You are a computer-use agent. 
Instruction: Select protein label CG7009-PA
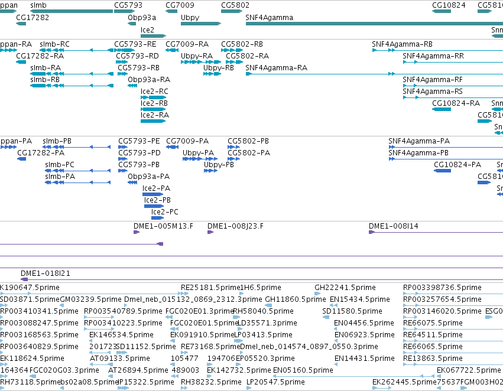[x=187, y=141]
